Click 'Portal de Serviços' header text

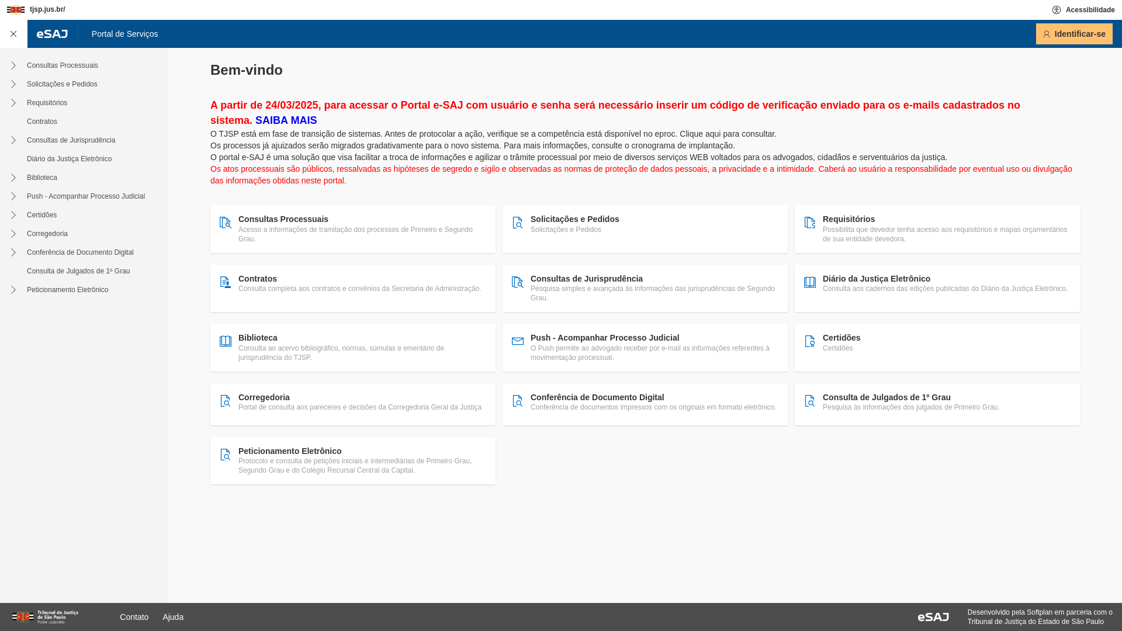pos(124,34)
